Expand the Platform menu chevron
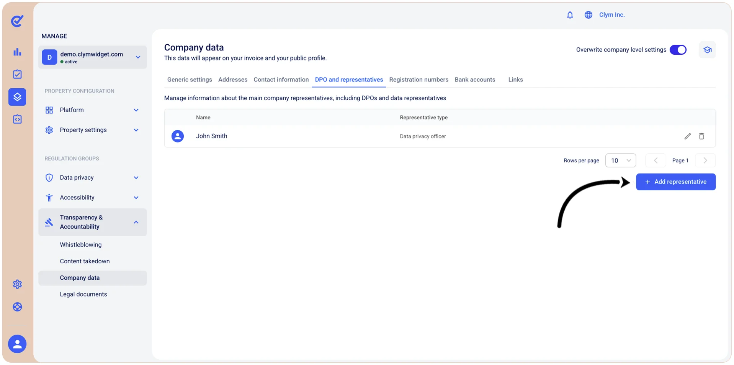The image size is (734, 365). click(136, 110)
